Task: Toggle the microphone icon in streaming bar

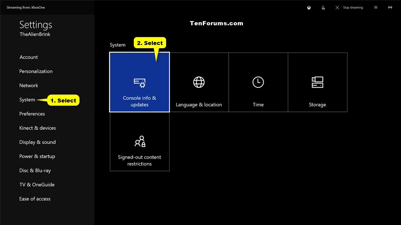Action: [323, 8]
